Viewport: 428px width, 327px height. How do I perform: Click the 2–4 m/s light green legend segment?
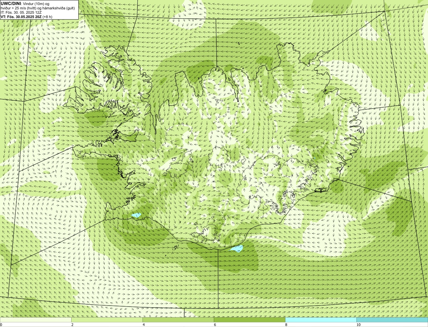[x=107, y=320]
